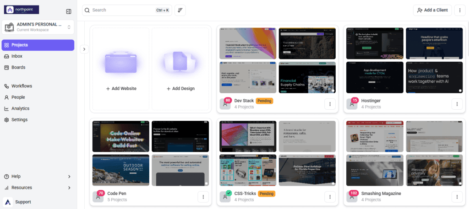Open the Code Pen client name
The width and height of the screenshot is (469, 209).
pyautogui.click(x=117, y=193)
